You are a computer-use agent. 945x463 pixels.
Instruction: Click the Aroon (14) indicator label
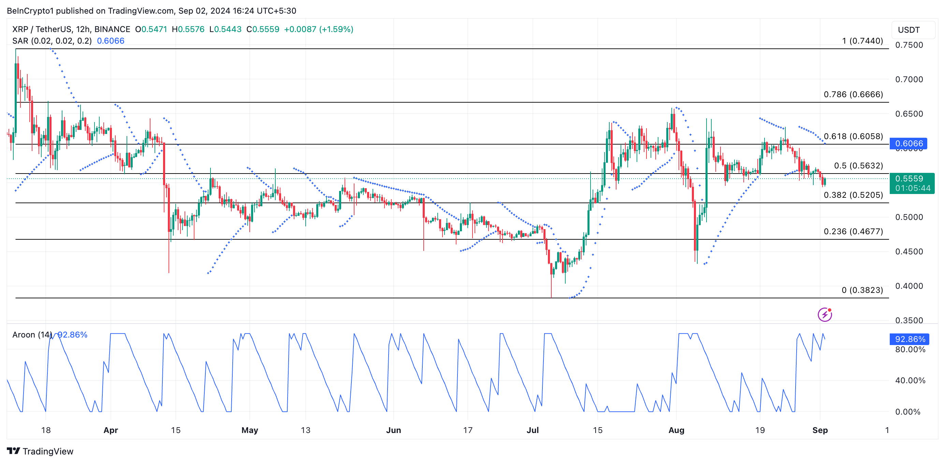[33, 335]
